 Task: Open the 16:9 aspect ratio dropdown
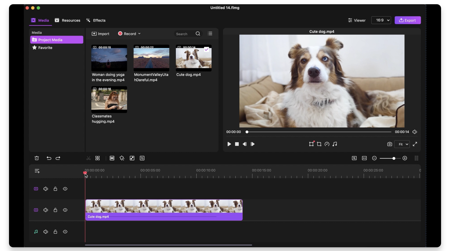tap(381, 20)
